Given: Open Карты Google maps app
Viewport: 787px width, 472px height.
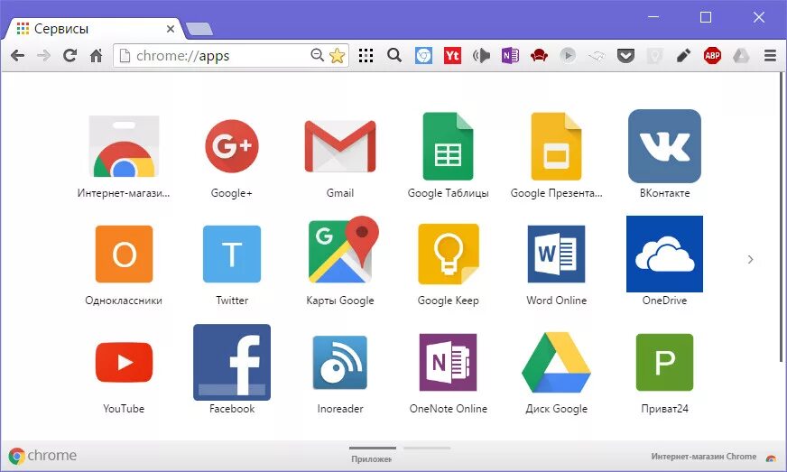Looking at the screenshot, I should click(x=343, y=250).
